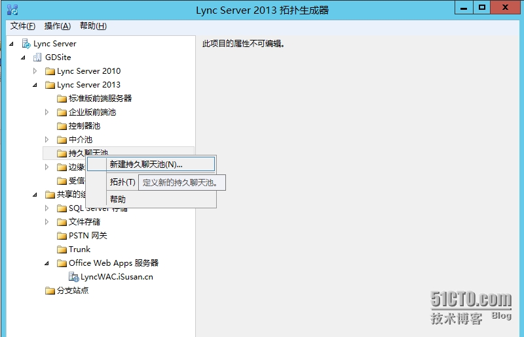
Task: Open the 文件(F) menu
Action: point(23,26)
